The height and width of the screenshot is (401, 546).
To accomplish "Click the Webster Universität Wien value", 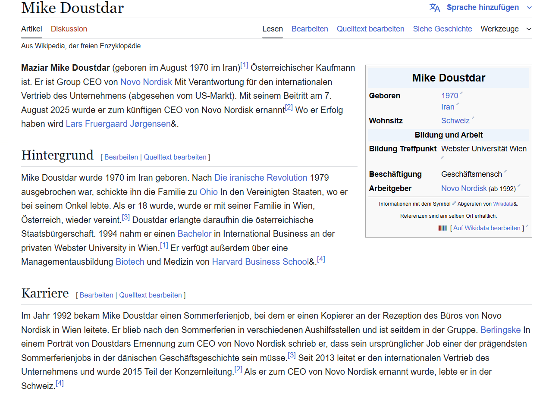I will click(484, 149).
